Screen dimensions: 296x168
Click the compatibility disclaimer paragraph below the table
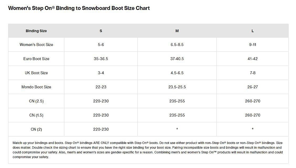148,150
